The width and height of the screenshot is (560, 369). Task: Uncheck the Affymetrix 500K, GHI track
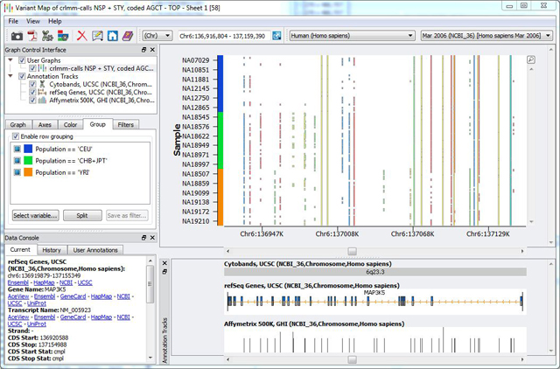32,101
